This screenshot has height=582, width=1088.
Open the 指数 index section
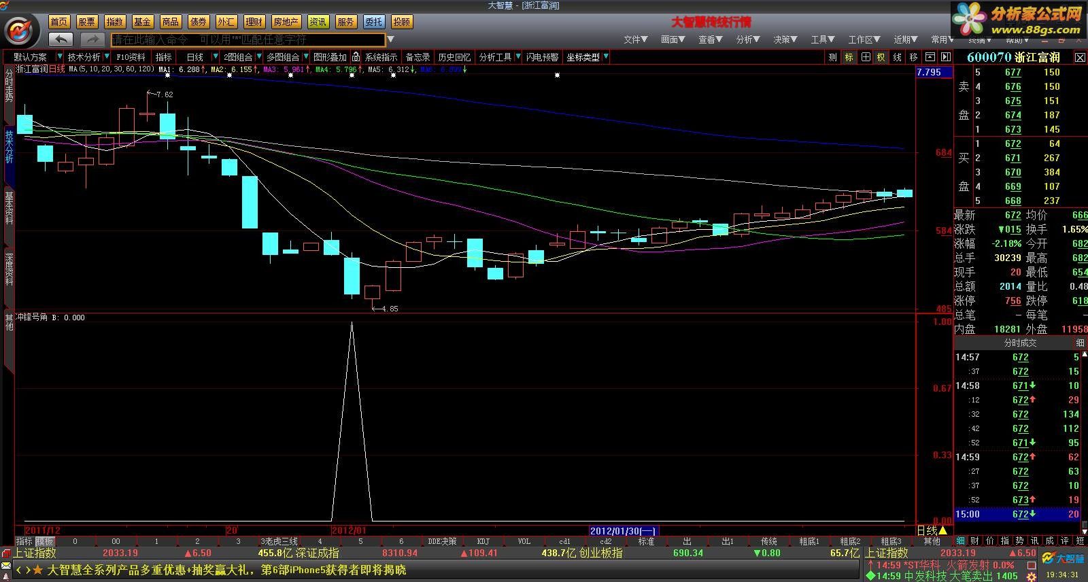coord(115,22)
